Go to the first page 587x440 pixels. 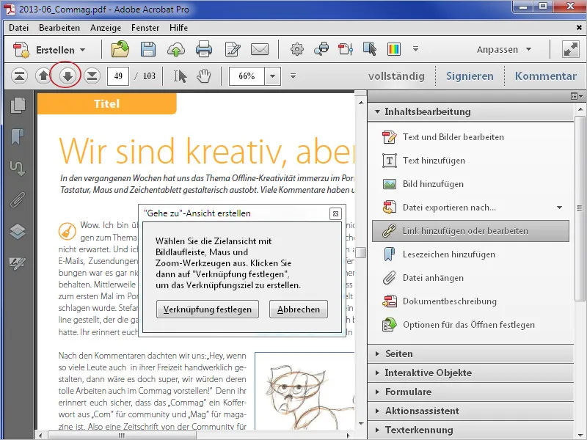click(19, 76)
